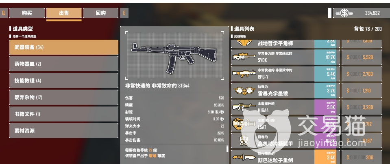Click the 高机动冷凝腿甲 leg armor icon
The height and width of the screenshot is (164, 390).
[244, 141]
